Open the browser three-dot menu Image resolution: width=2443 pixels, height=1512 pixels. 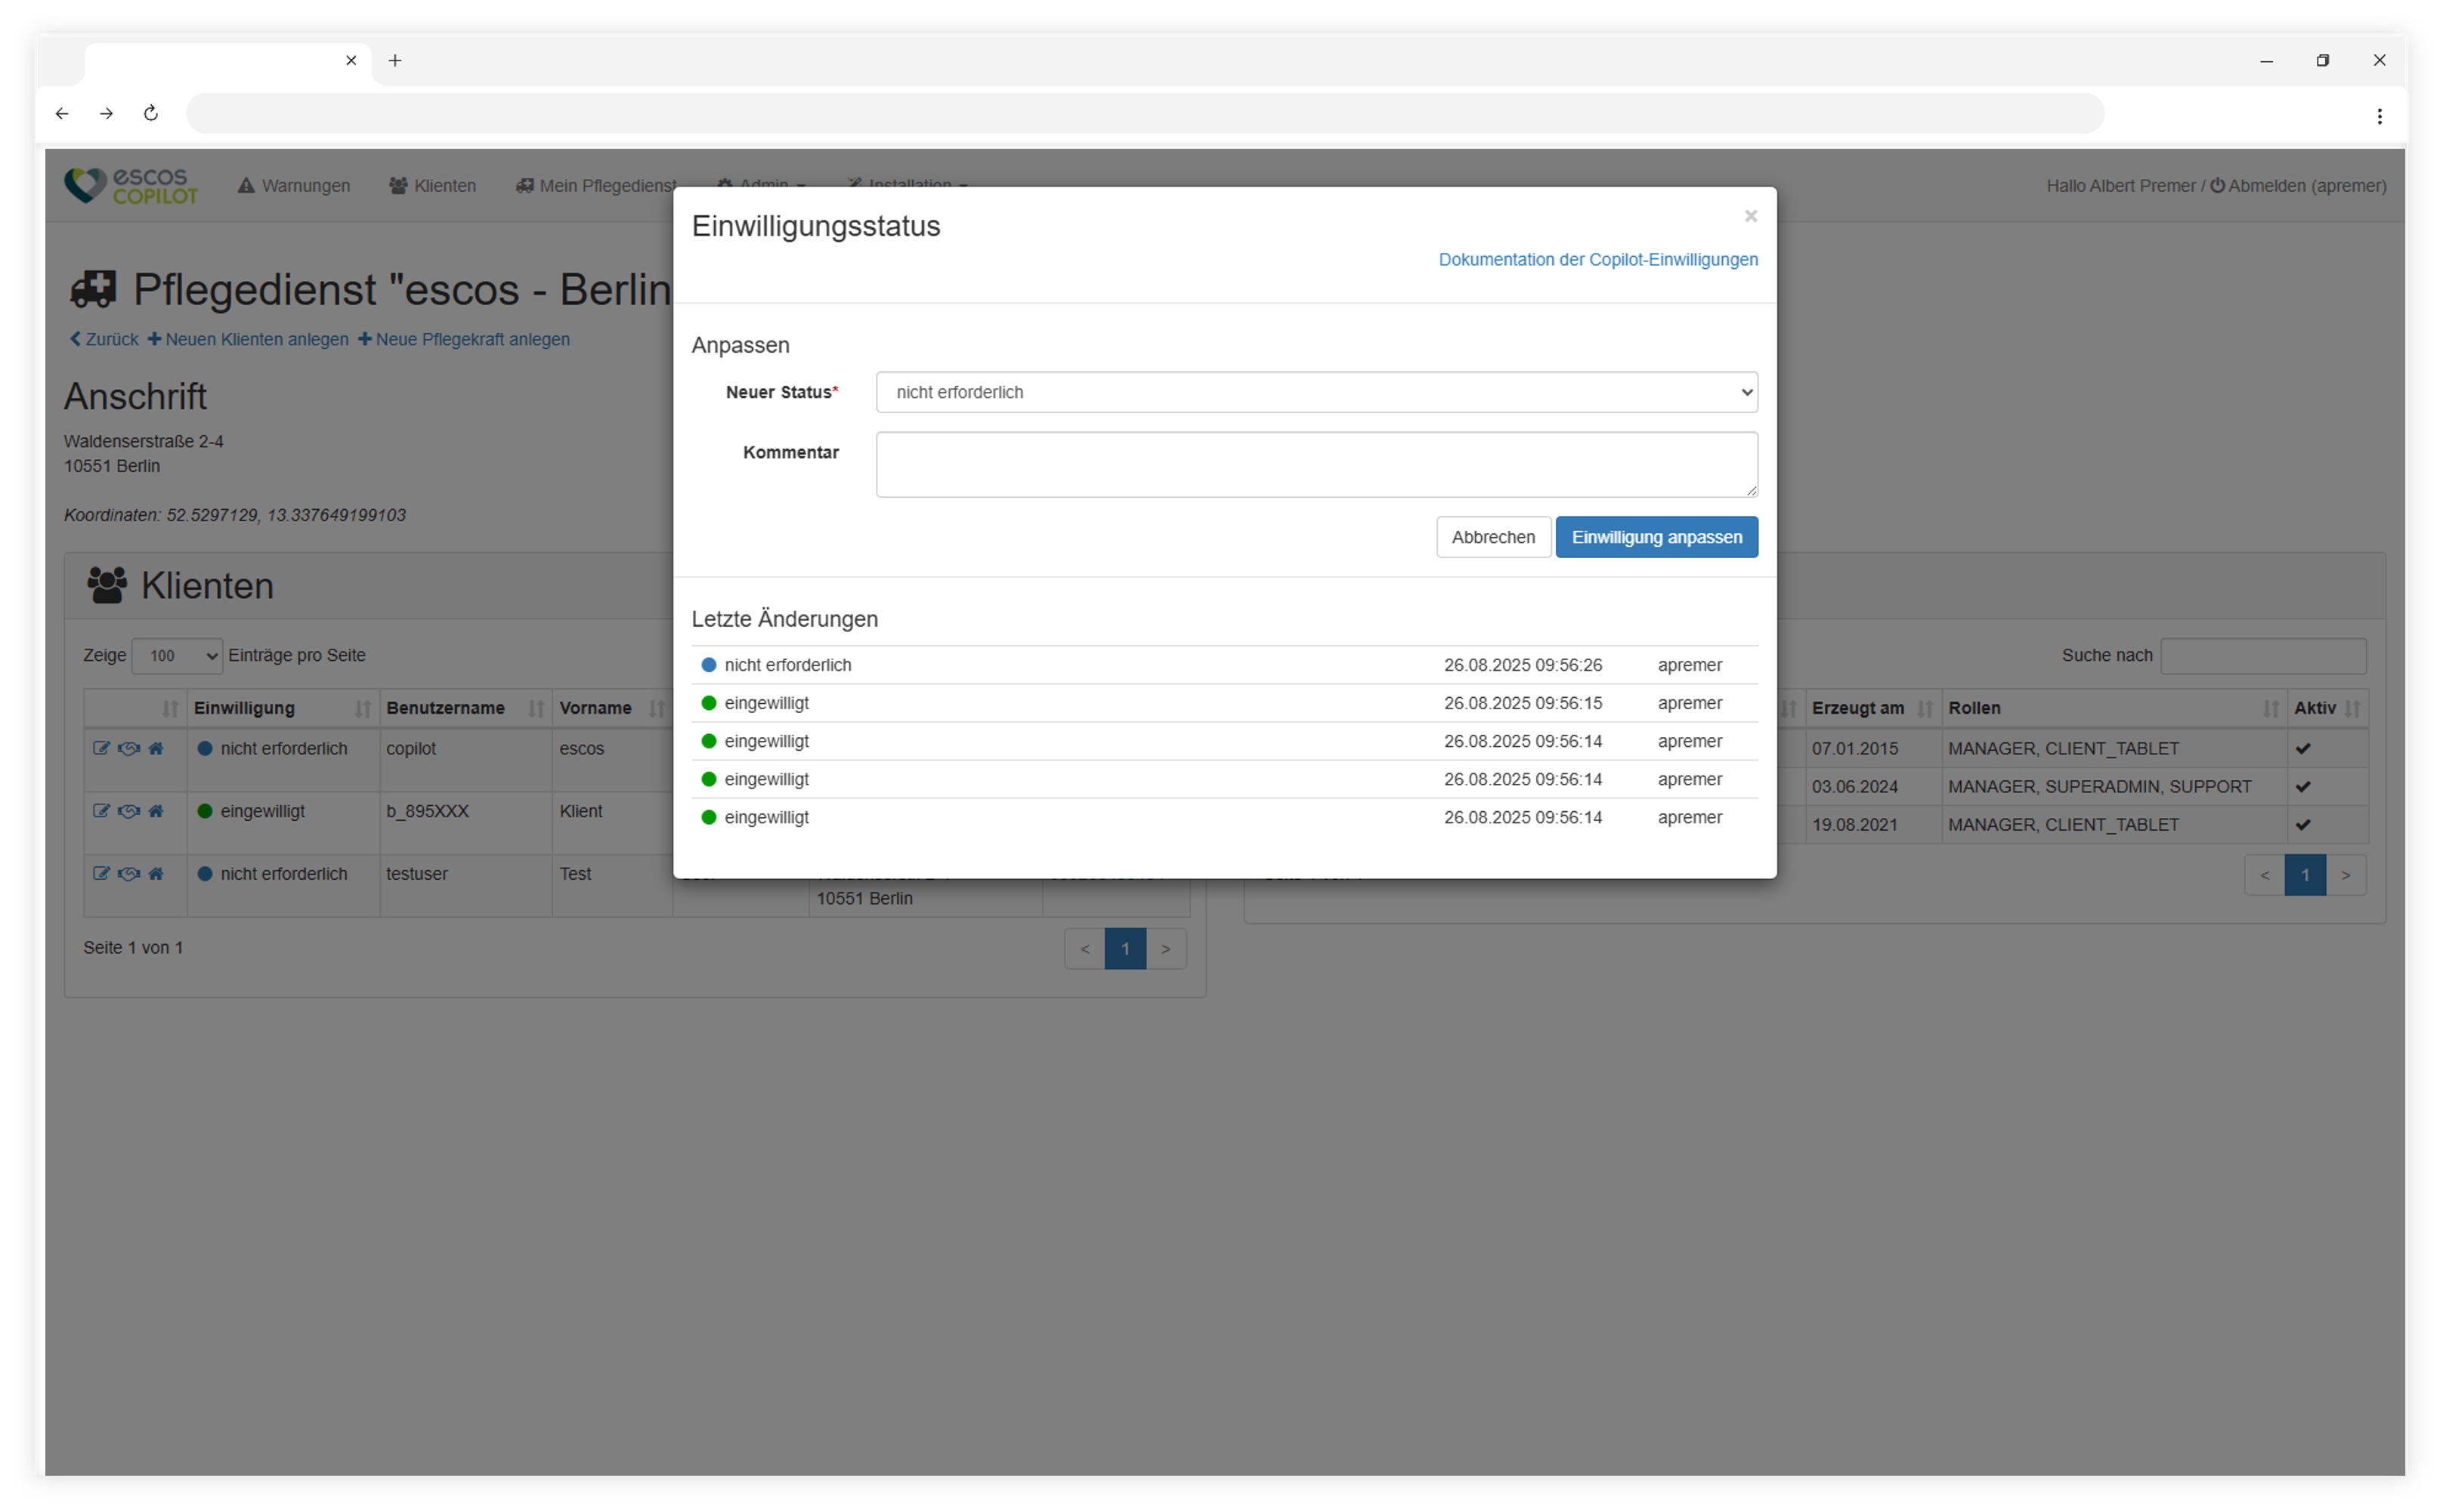tap(2380, 116)
